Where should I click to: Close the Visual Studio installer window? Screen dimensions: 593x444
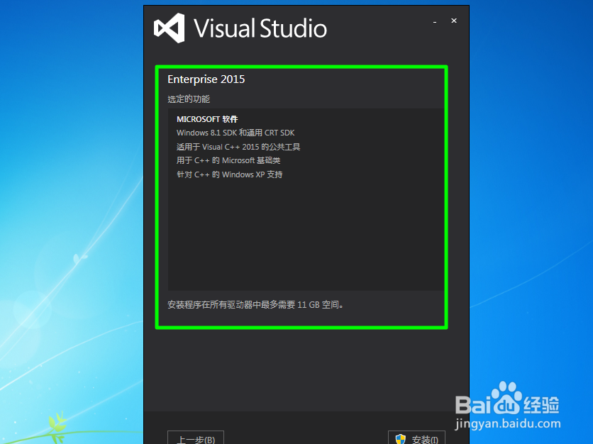(x=454, y=21)
